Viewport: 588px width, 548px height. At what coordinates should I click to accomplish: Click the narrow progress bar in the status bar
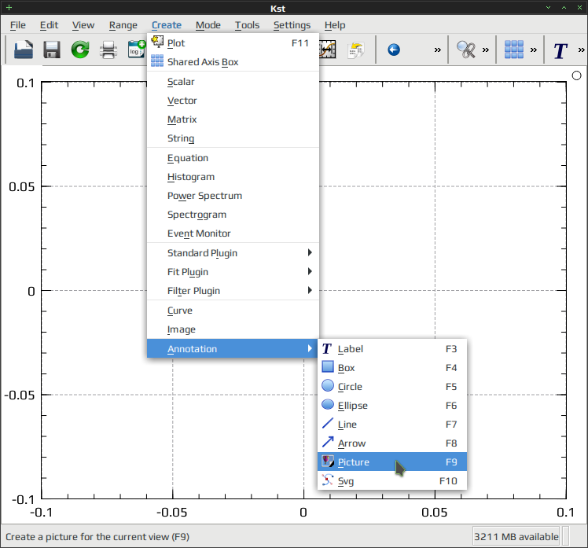[566, 536]
